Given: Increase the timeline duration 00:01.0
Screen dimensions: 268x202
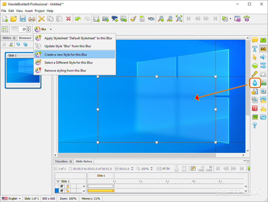Looking at the screenshot, I should [x=132, y=167].
